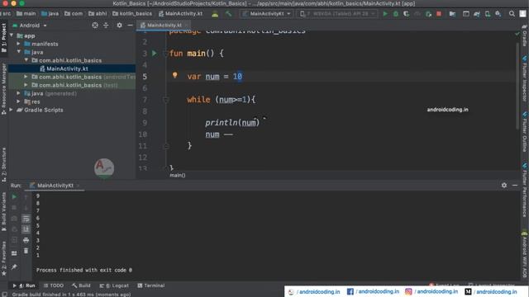Screen dimensions: 529x297
Task: Click the green Android icon in top toolbar
Action: (215, 14)
